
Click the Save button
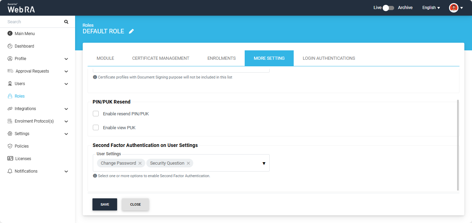105,205
